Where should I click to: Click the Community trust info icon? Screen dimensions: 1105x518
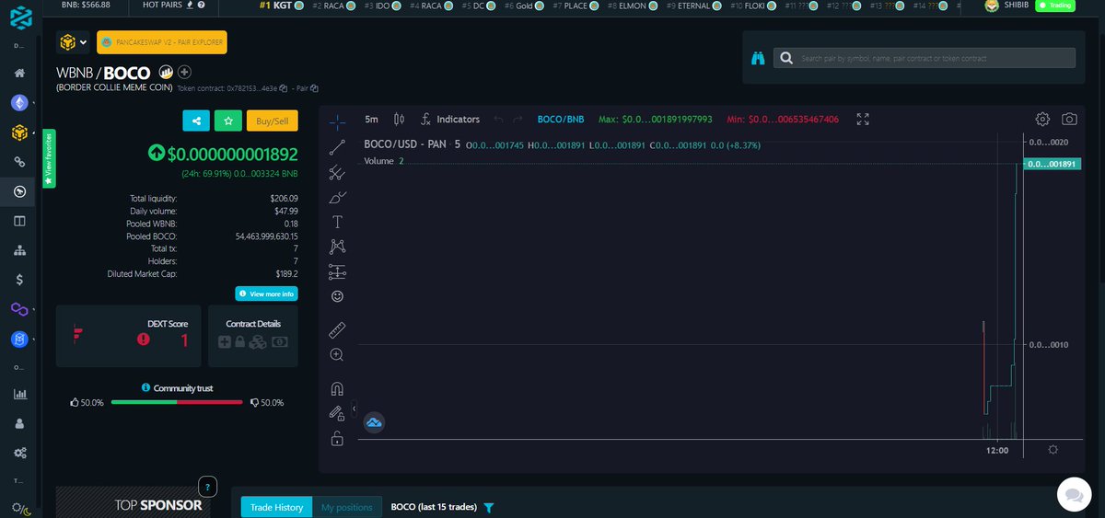point(145,388)
